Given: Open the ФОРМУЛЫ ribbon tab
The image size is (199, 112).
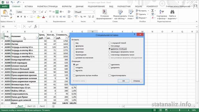Looking at the screenshot, I should [67, 6].
